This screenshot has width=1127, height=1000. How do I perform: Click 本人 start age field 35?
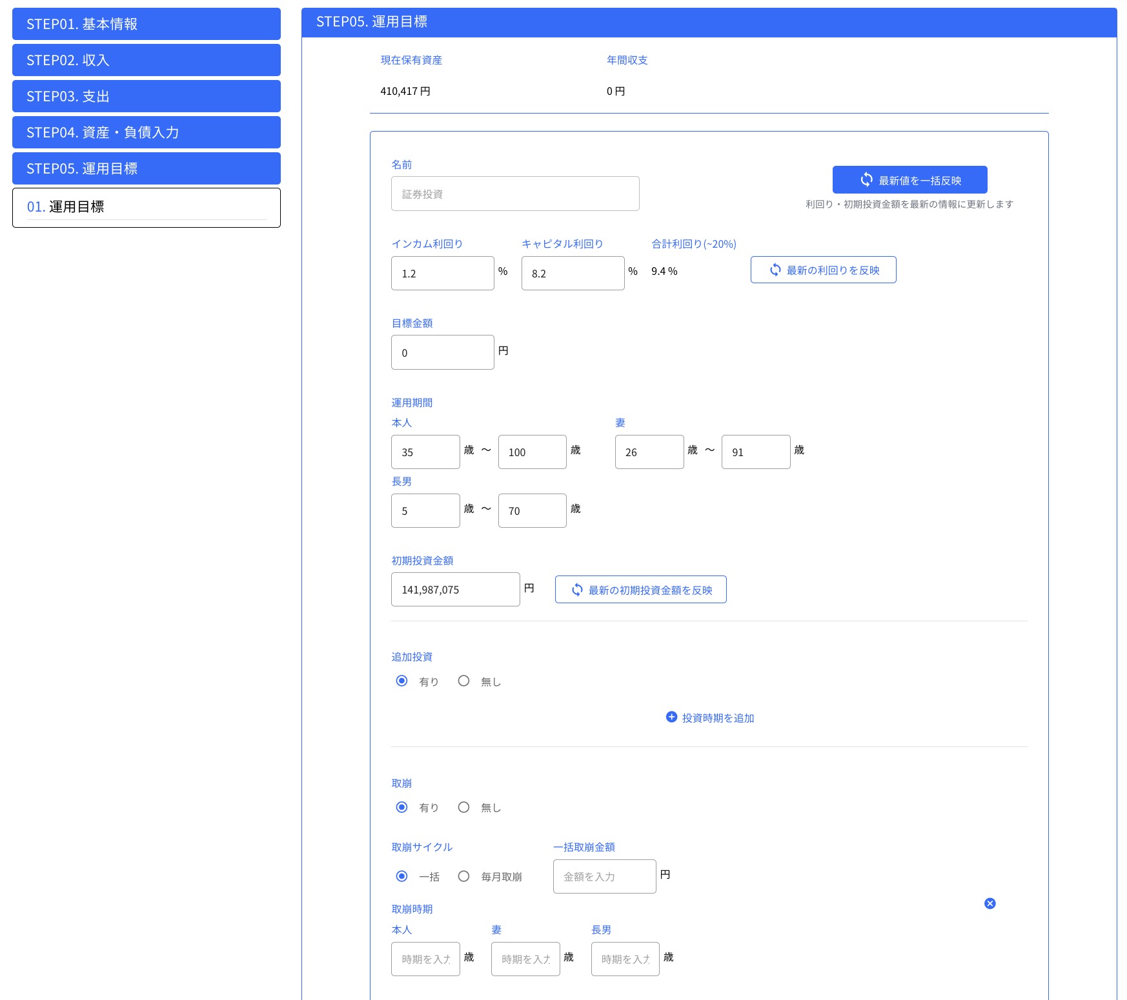click(x=425, y=452)
